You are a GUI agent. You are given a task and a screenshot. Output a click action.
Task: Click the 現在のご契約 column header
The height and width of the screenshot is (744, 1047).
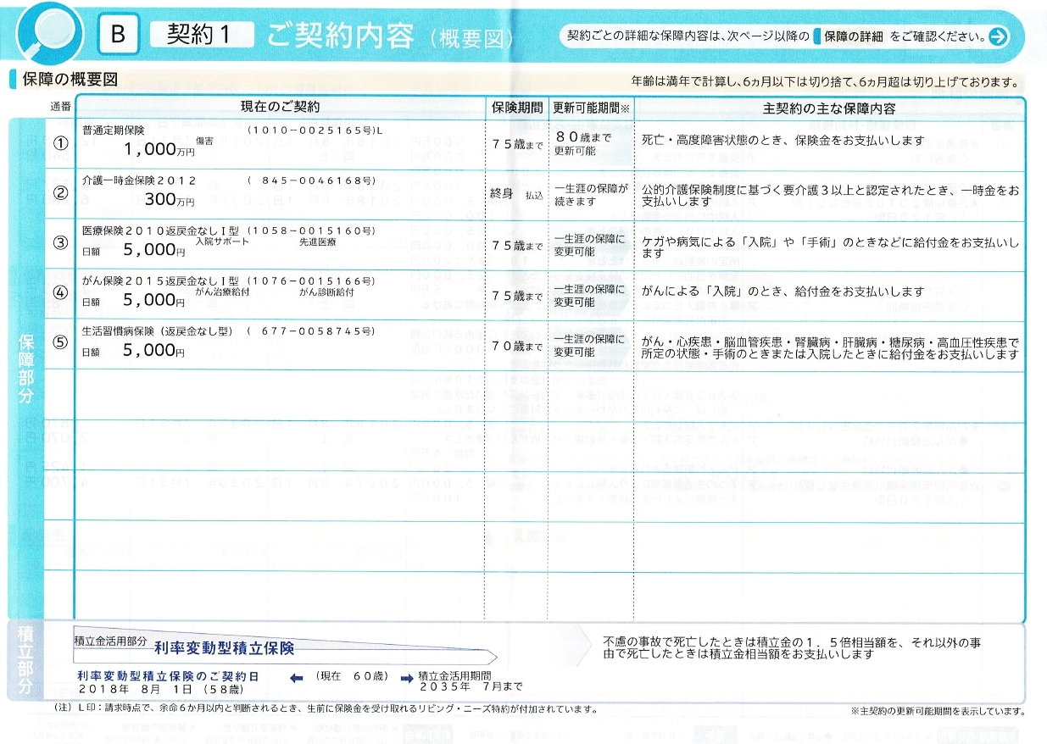(280, 108)
